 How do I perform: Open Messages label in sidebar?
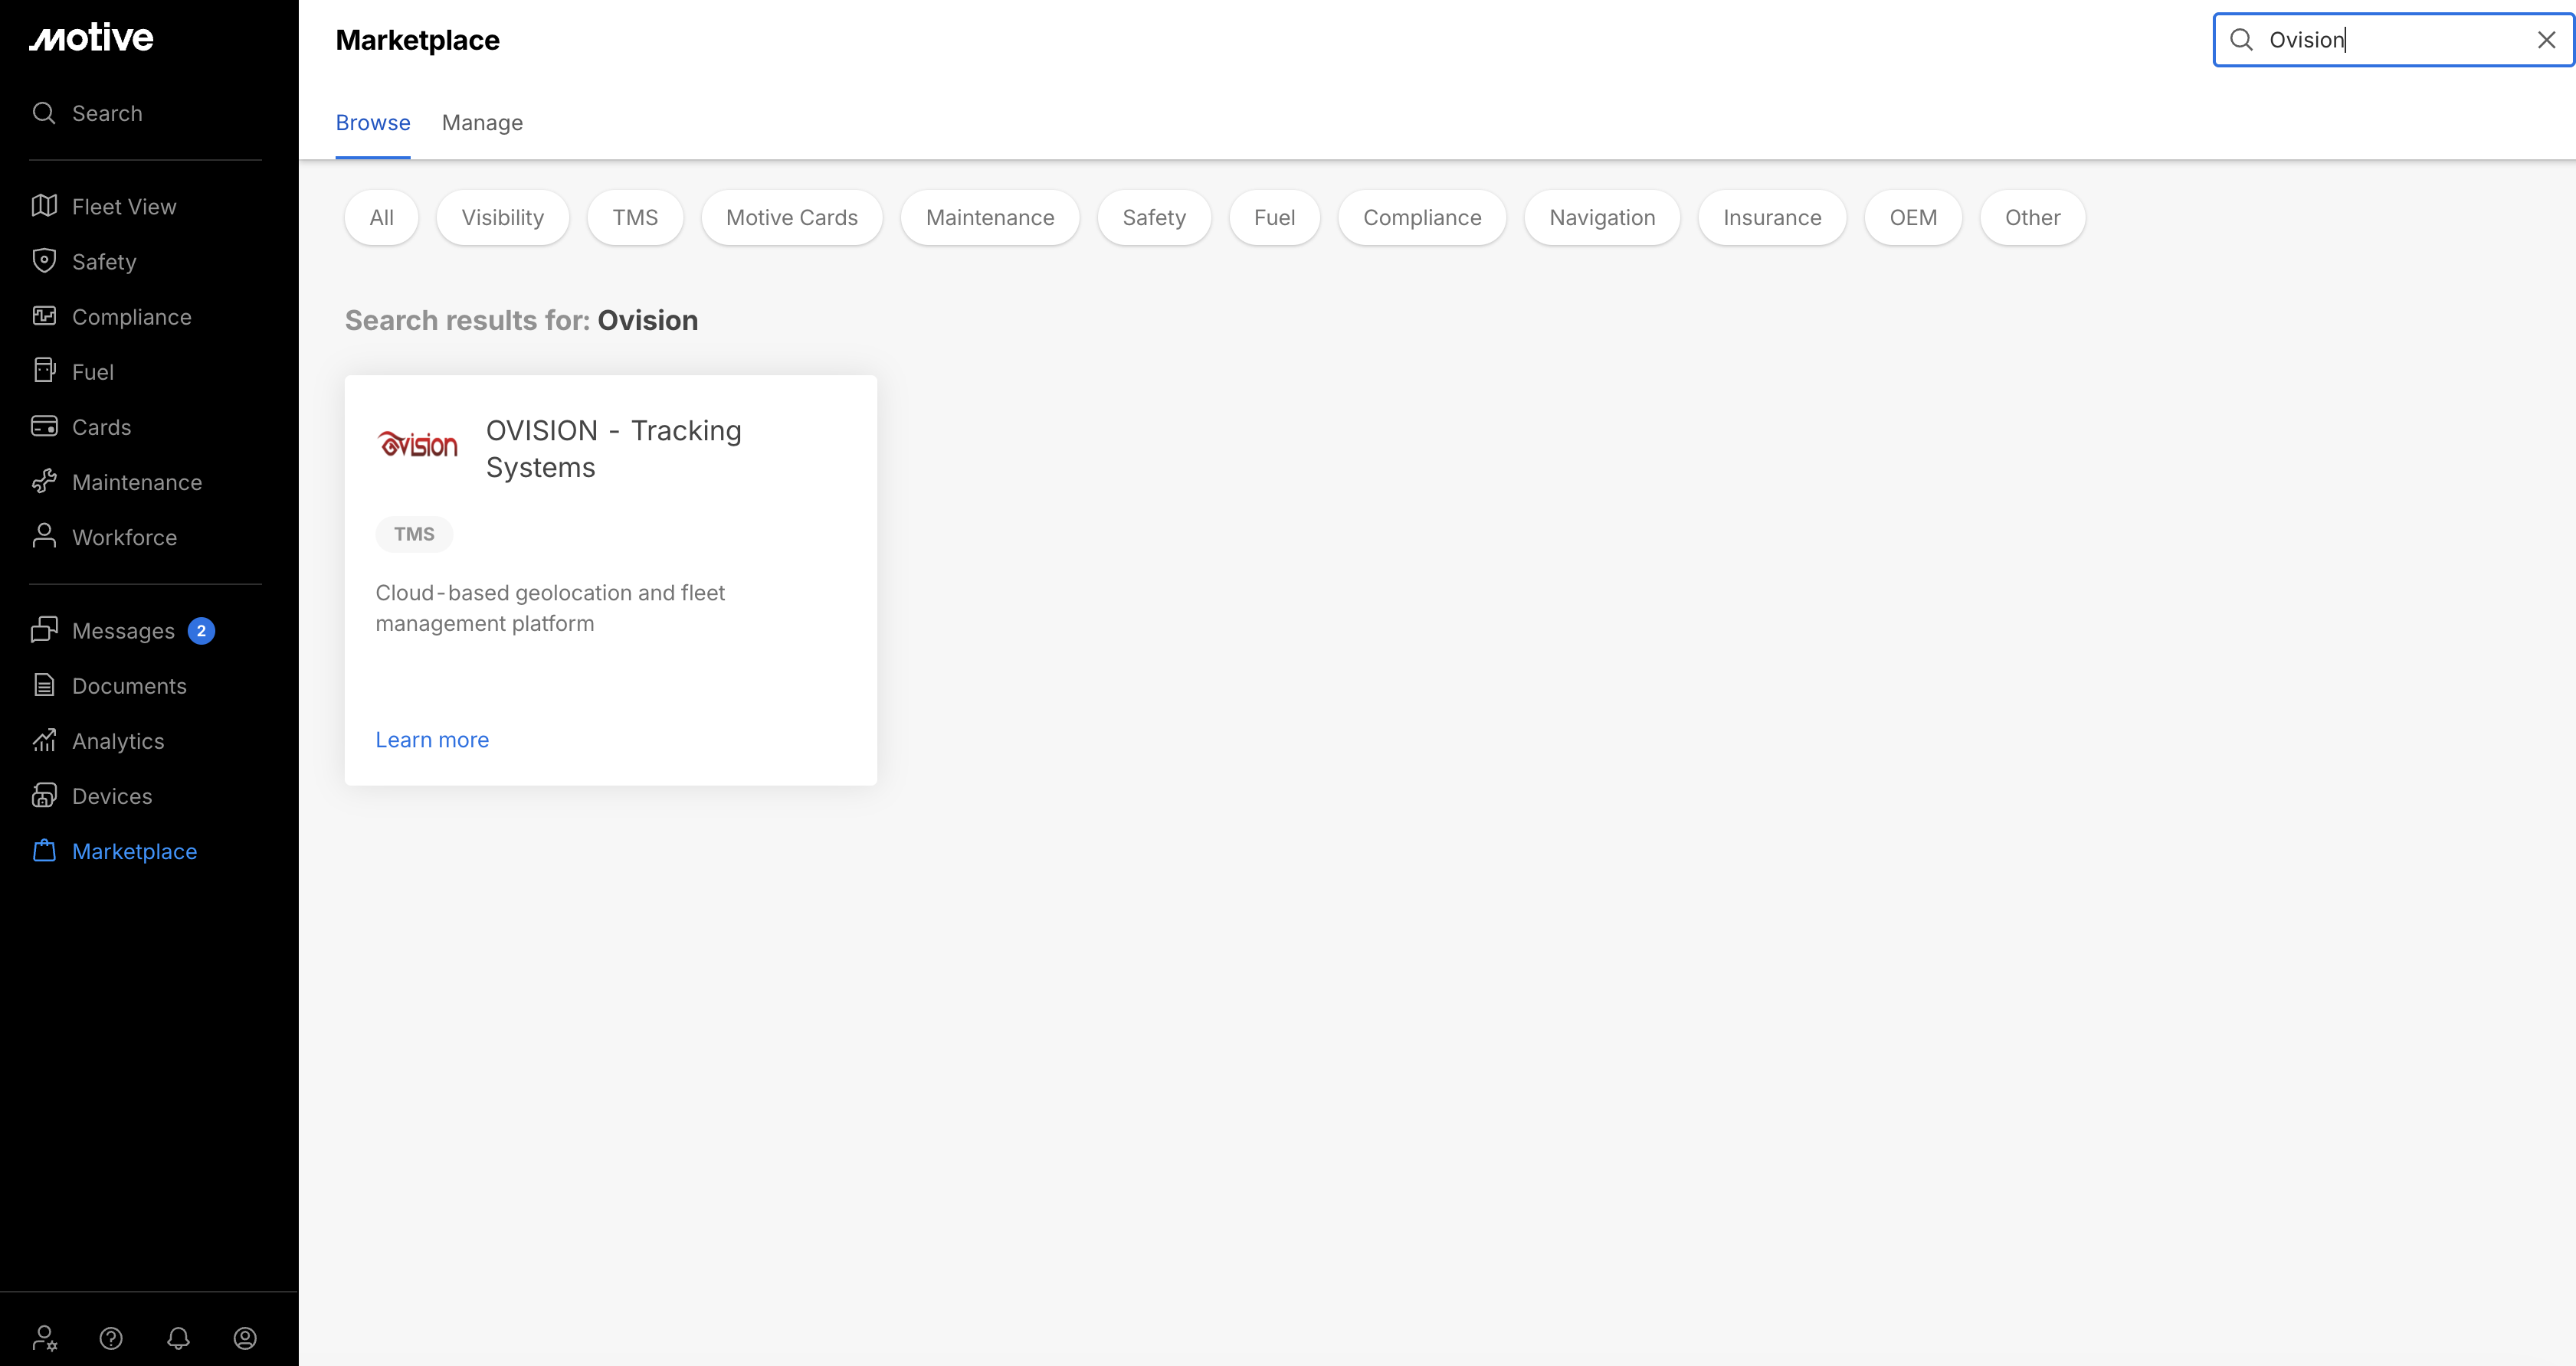[x=123, y=630]
